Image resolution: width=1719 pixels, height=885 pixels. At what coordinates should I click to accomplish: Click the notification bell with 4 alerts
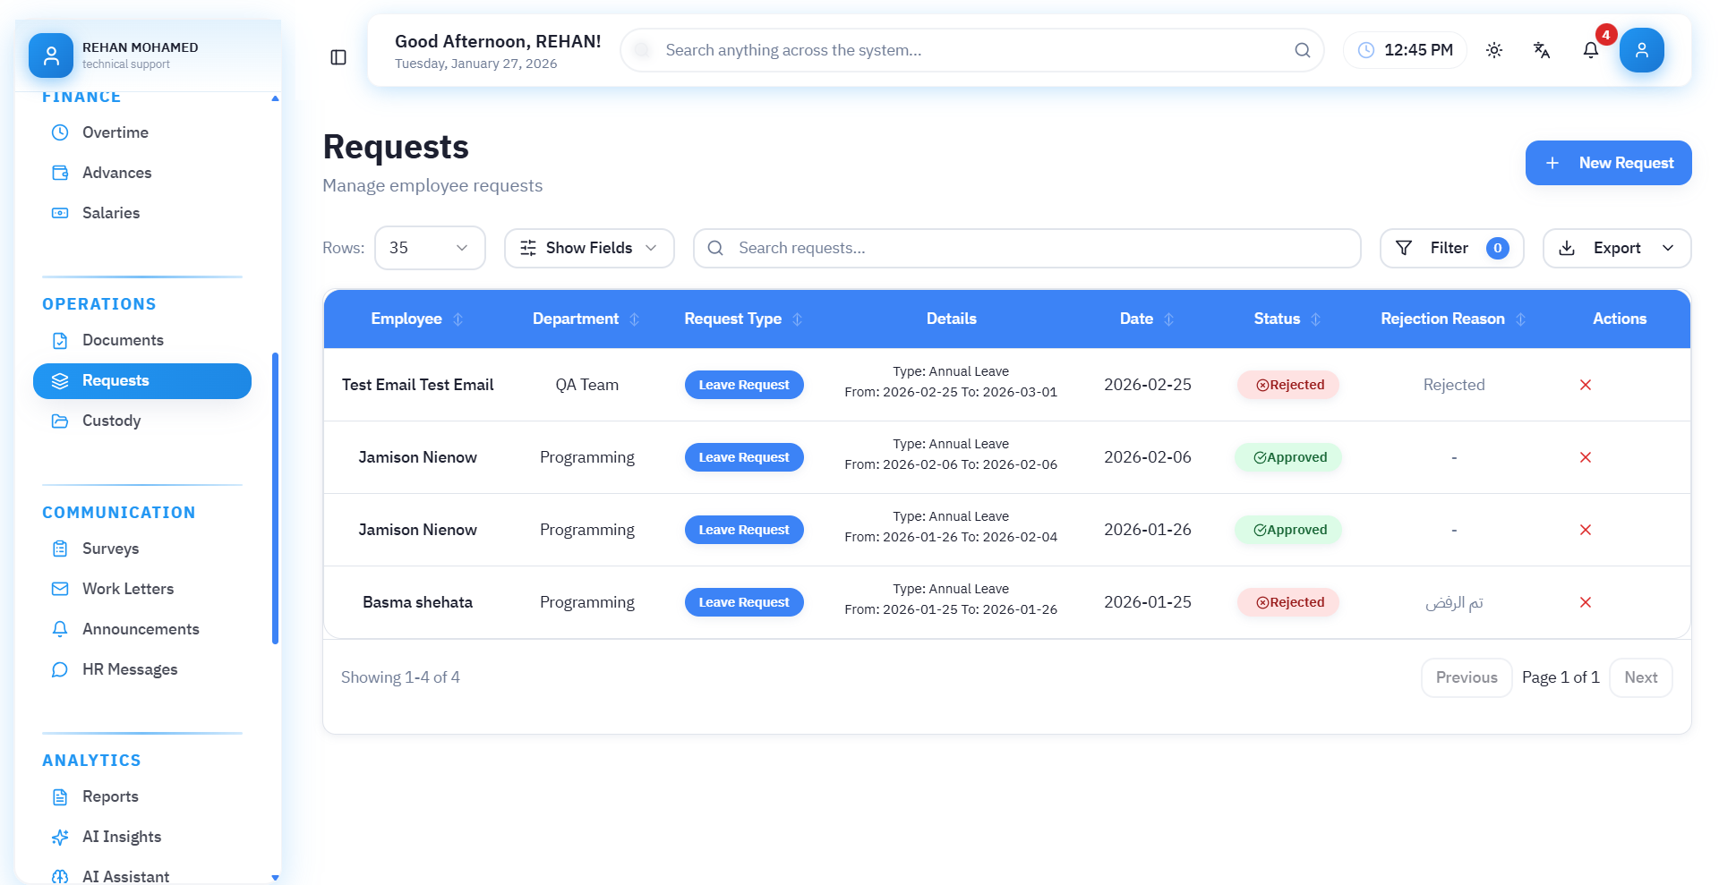pyautogui.click(x=1591, y=50)
